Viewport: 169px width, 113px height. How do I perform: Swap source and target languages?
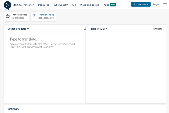pos(85,29)
